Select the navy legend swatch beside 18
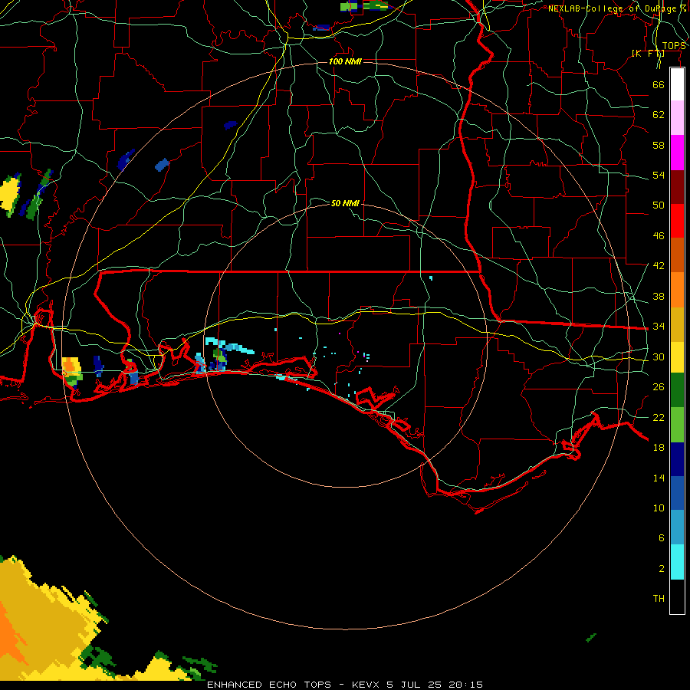690x690 pixels. coord(677,459)
